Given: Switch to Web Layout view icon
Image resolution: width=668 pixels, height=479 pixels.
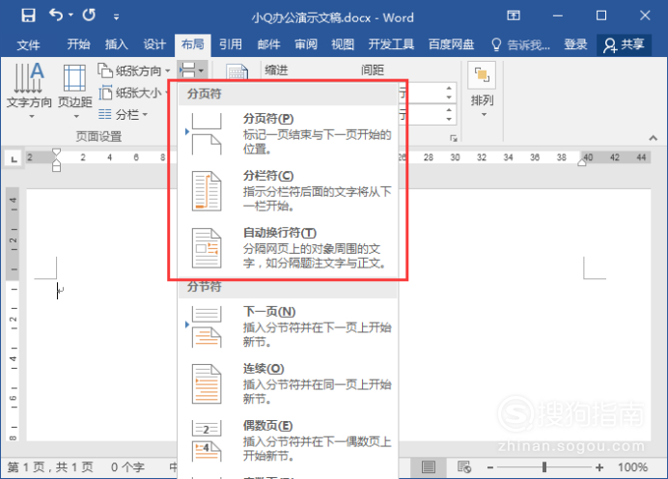Looking at the screenshot, I should (x=464, y=467).
